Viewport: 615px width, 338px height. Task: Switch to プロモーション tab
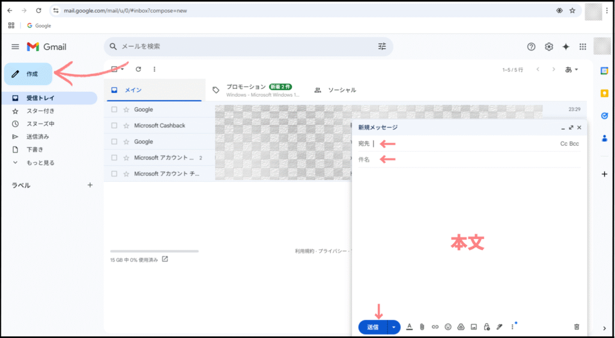256,90
